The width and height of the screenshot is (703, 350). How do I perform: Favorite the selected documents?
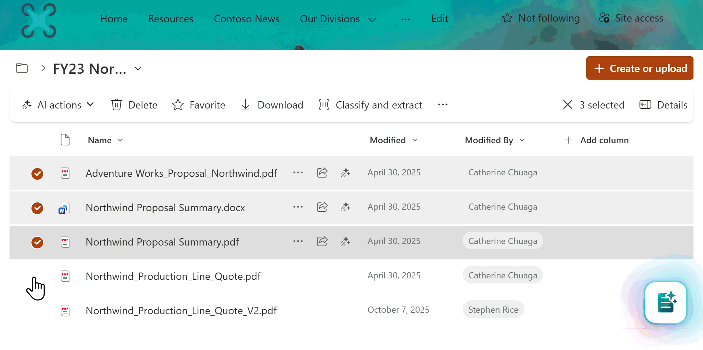[x=199, y=105]
